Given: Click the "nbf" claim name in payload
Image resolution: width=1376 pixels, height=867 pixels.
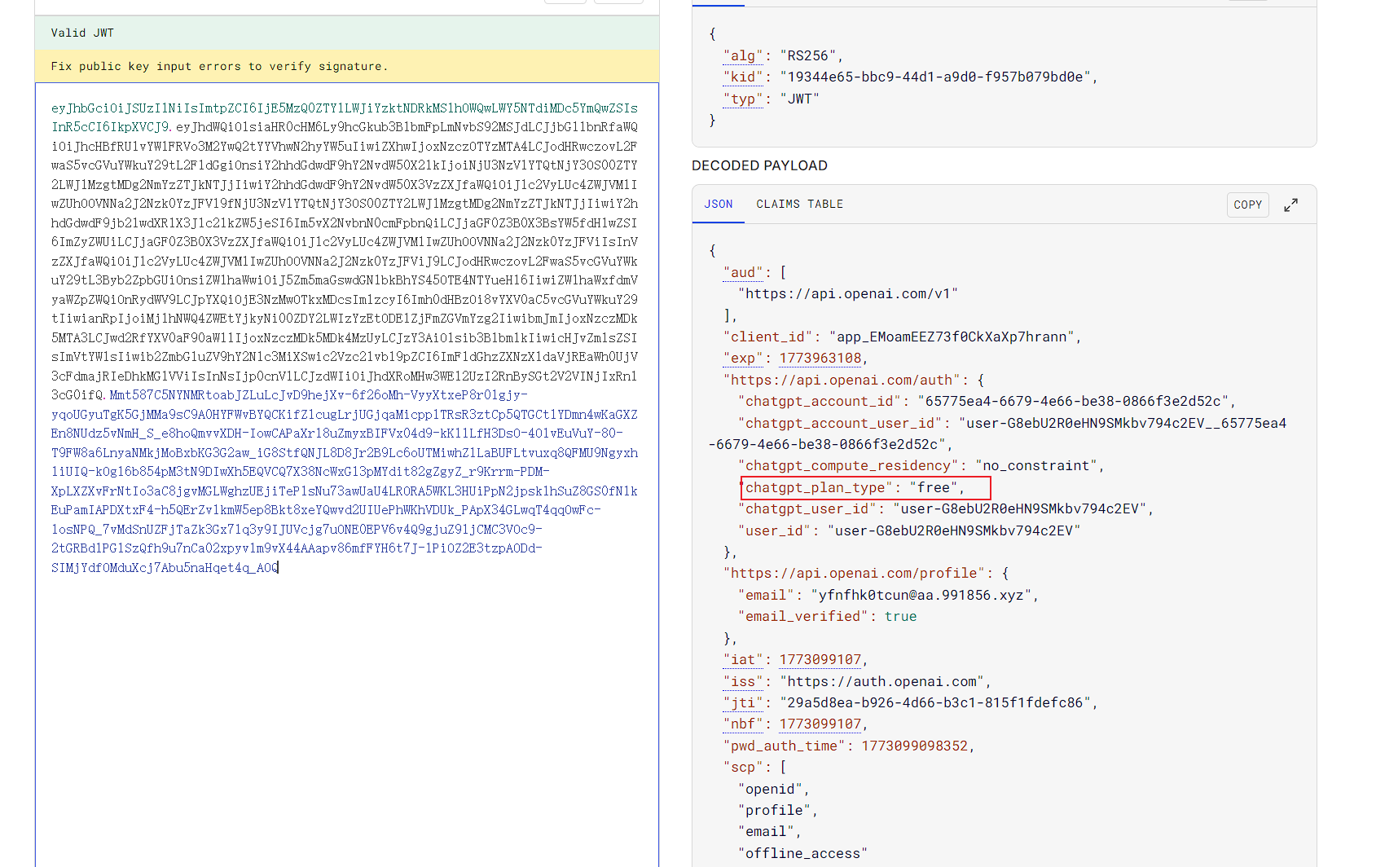Looking at the screenshot, I should tap(742, 724).
